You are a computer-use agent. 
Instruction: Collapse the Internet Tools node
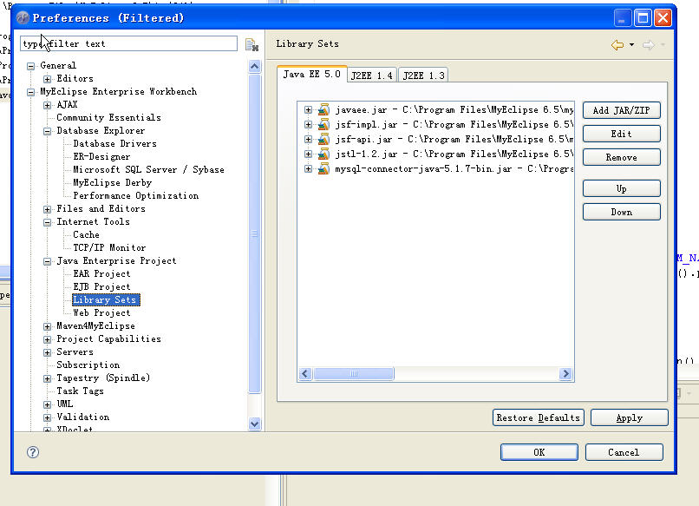point(47,222)
